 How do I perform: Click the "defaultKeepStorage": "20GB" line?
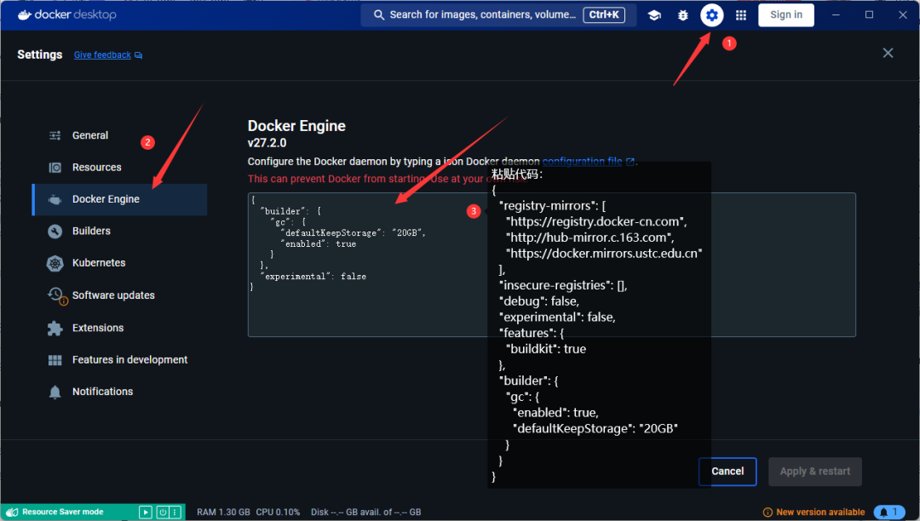tap(353, 233)
